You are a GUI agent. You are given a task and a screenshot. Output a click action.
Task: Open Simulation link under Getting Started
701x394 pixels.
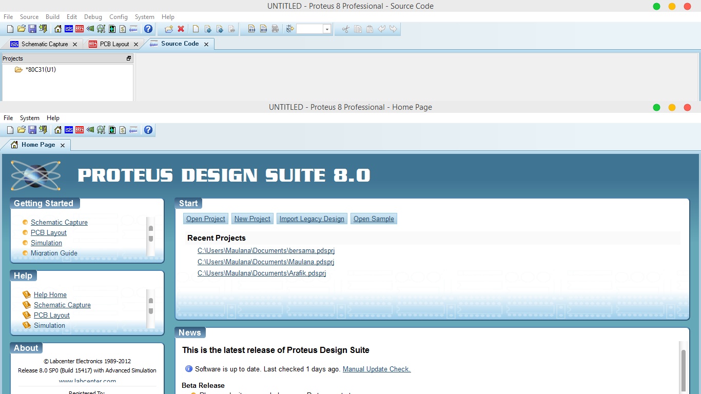click(x=46, y=243)
